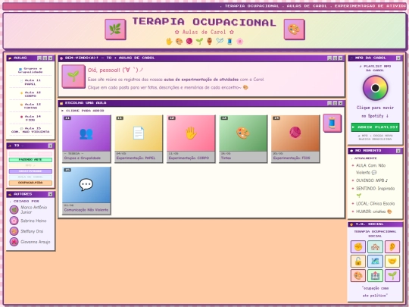The width and height of the screenshot is (409, 307).
Task: Click the map icon in T.O. Social
Action: [375, 261]
